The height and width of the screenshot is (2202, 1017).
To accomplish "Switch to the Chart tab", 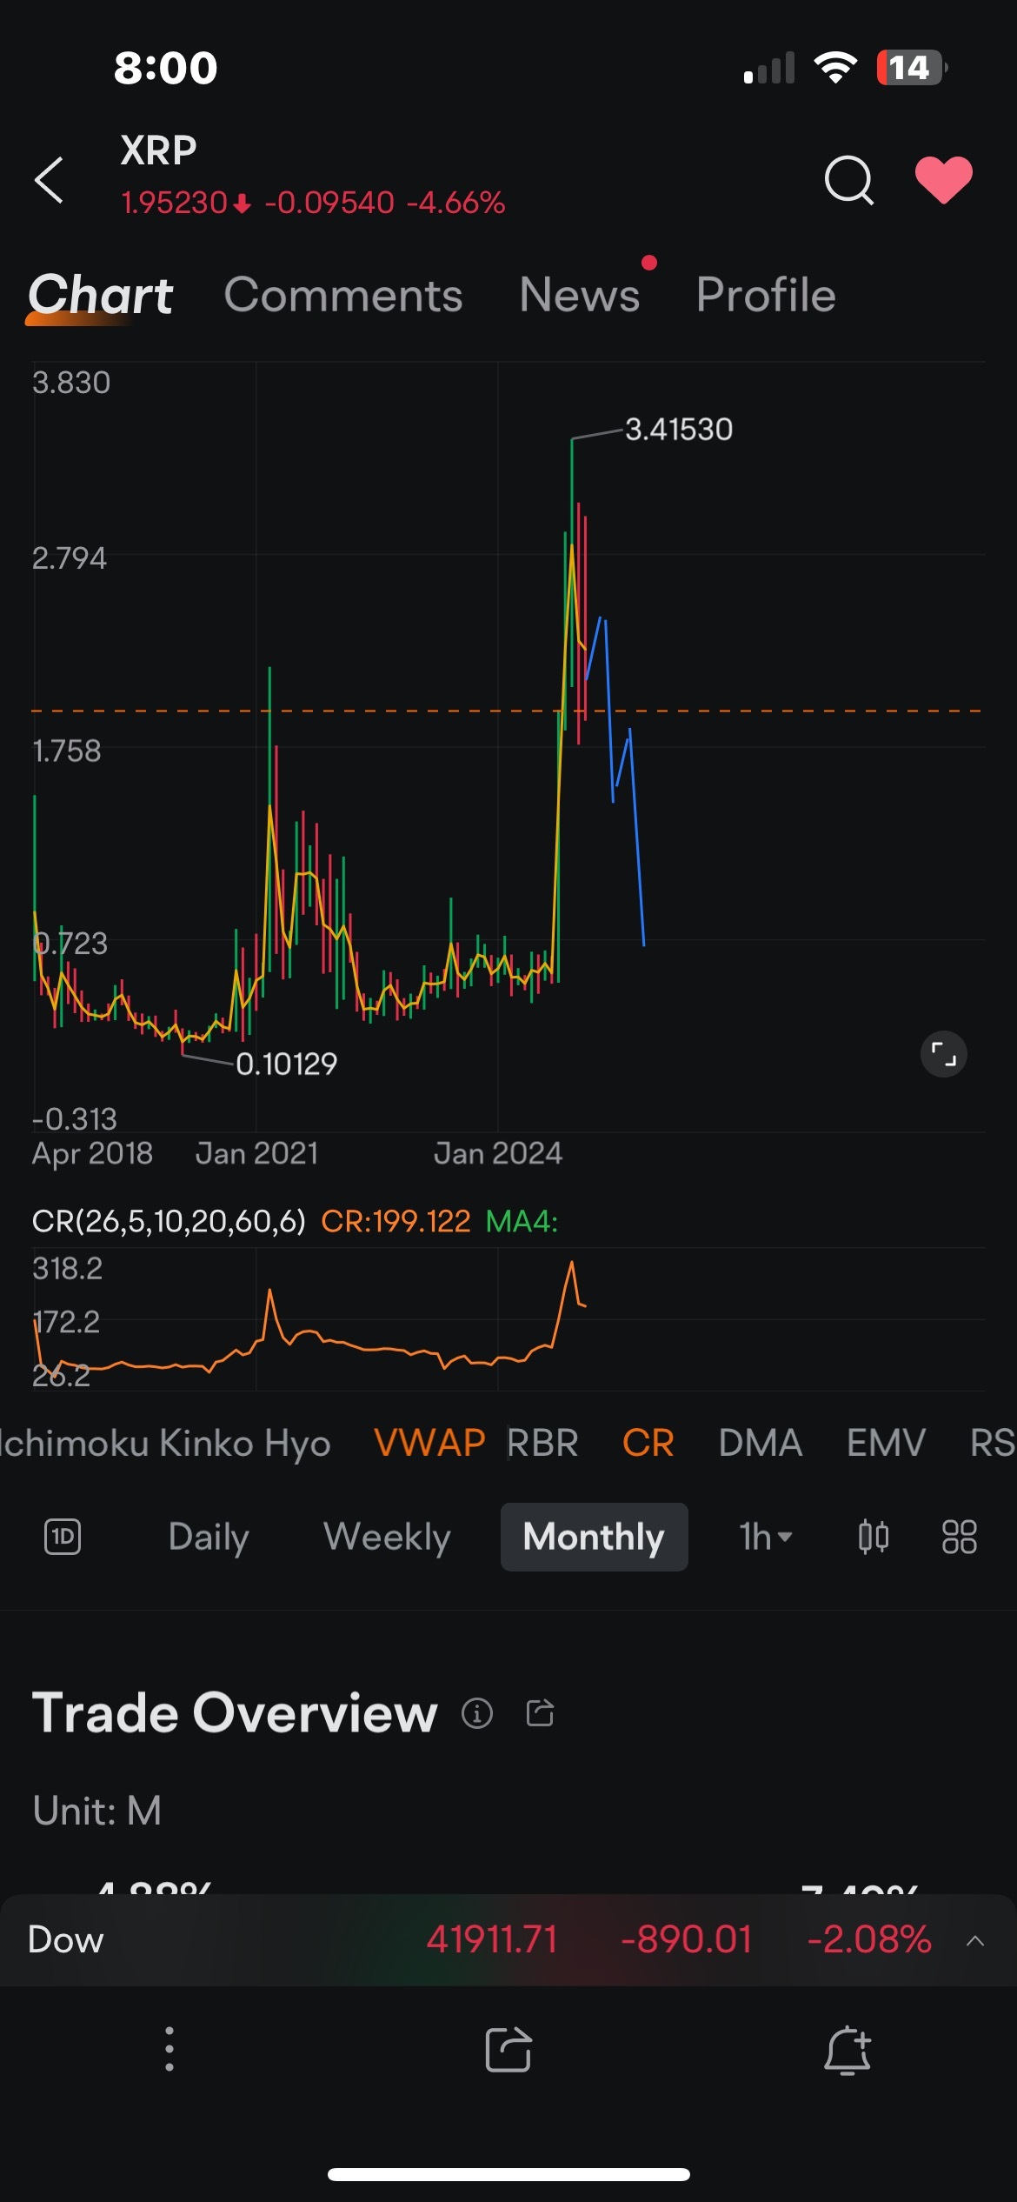I will click(101, 296).
